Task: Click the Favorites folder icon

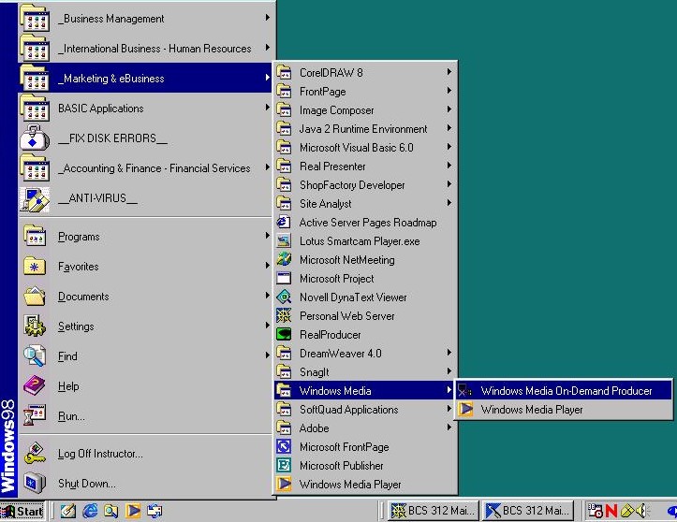Action: [35, 267]
